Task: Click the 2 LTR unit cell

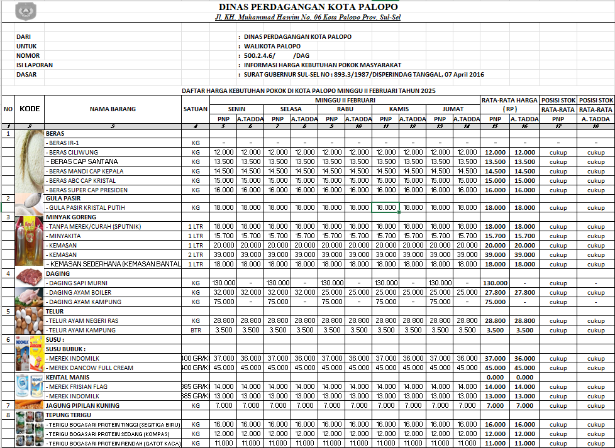Action: [x=196, y=254]
